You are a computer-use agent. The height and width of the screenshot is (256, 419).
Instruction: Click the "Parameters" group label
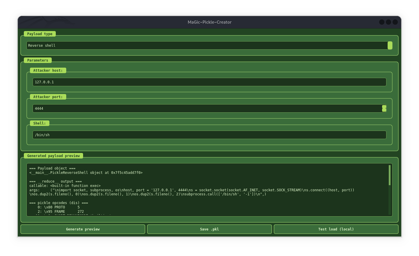click(38, 60)
